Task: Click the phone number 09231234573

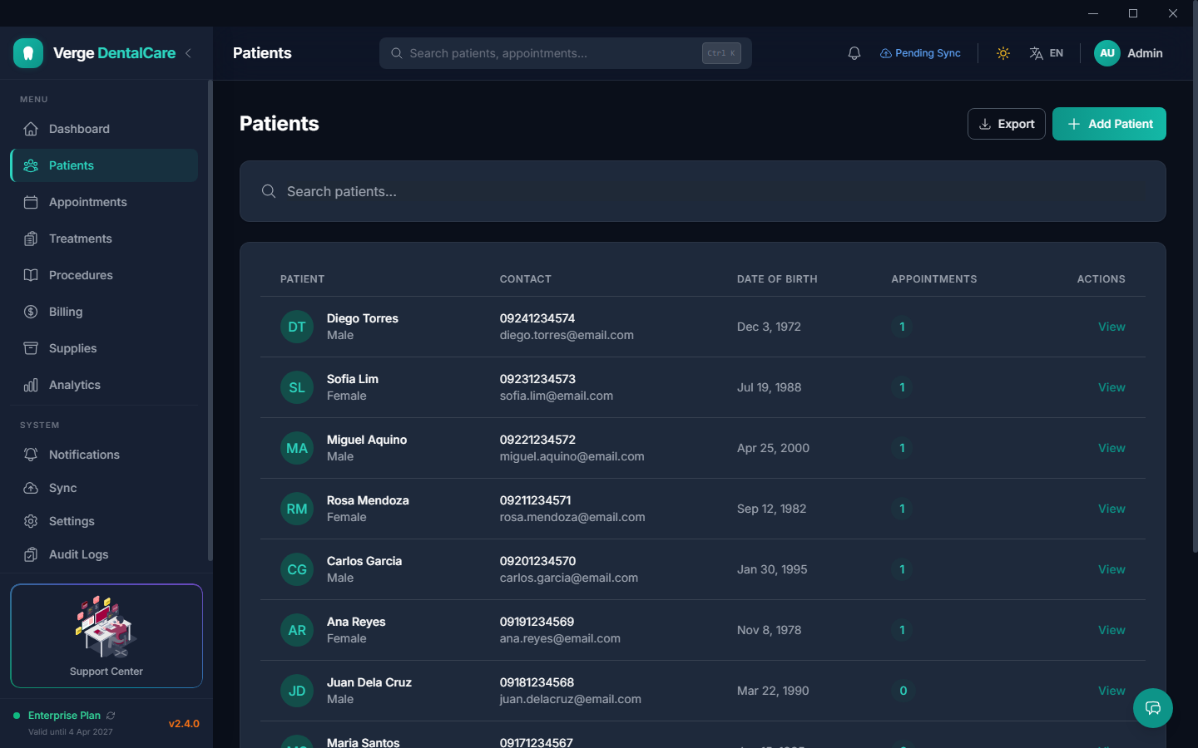Action: click(x=537, y=379)
